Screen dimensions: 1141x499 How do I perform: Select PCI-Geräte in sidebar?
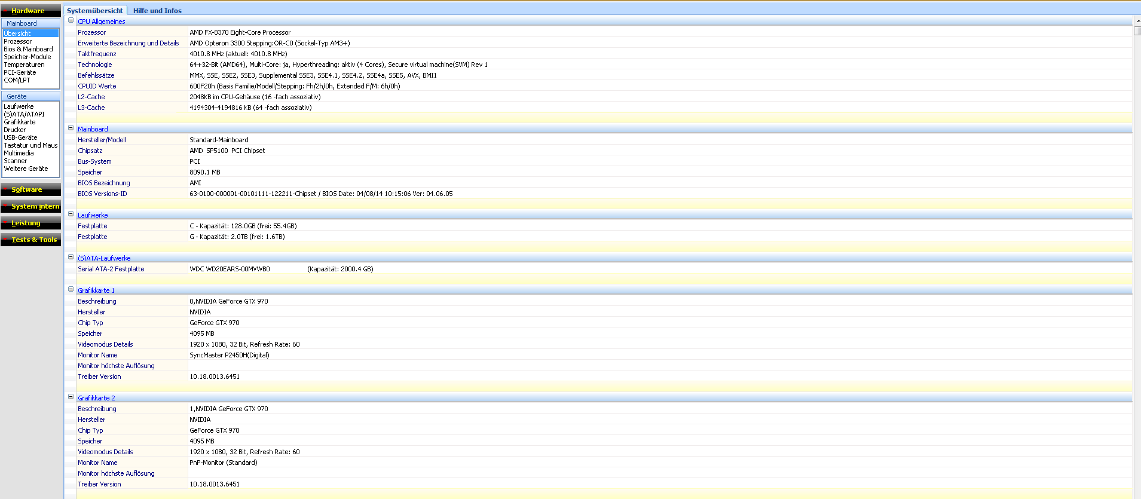click(20, 72)
